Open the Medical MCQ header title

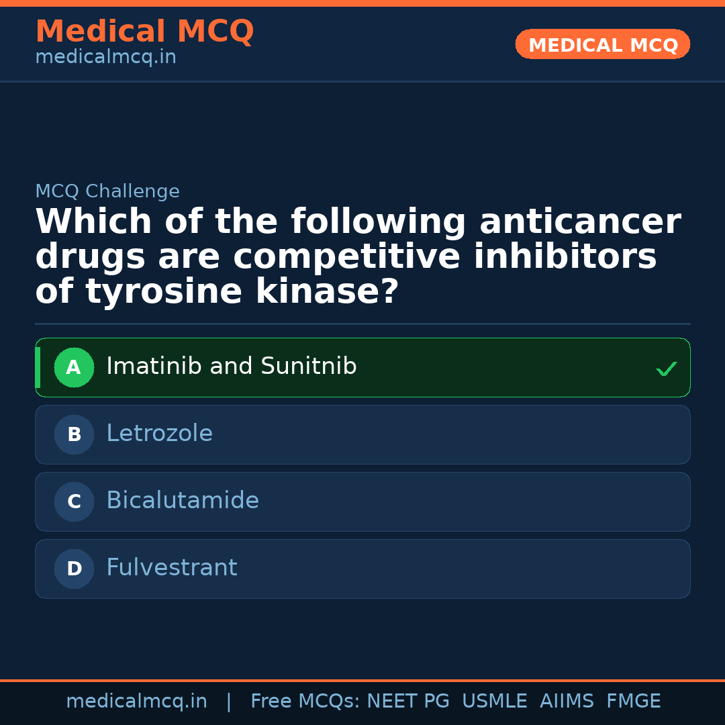144,32
